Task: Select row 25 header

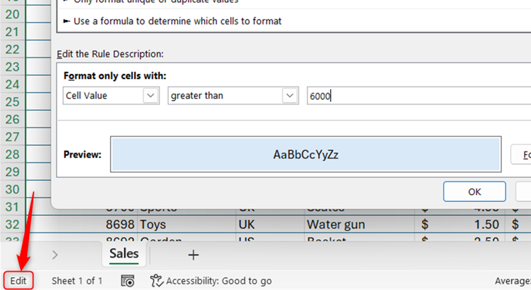Action: pyautogui.click(x=12, y=102)
